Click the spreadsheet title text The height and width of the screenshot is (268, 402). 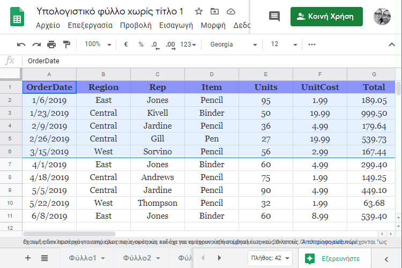[x=110, y=12]
